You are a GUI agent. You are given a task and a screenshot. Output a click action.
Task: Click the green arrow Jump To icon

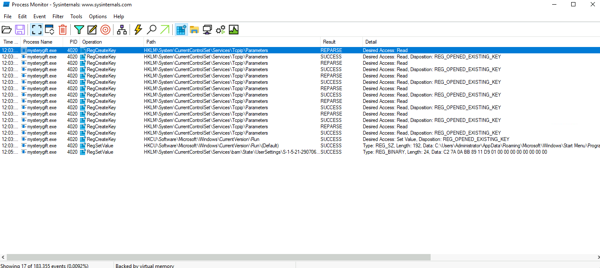165,30
